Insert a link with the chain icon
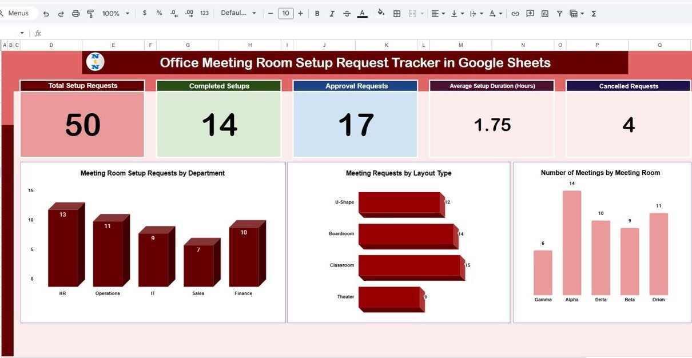 click(515, 14)
